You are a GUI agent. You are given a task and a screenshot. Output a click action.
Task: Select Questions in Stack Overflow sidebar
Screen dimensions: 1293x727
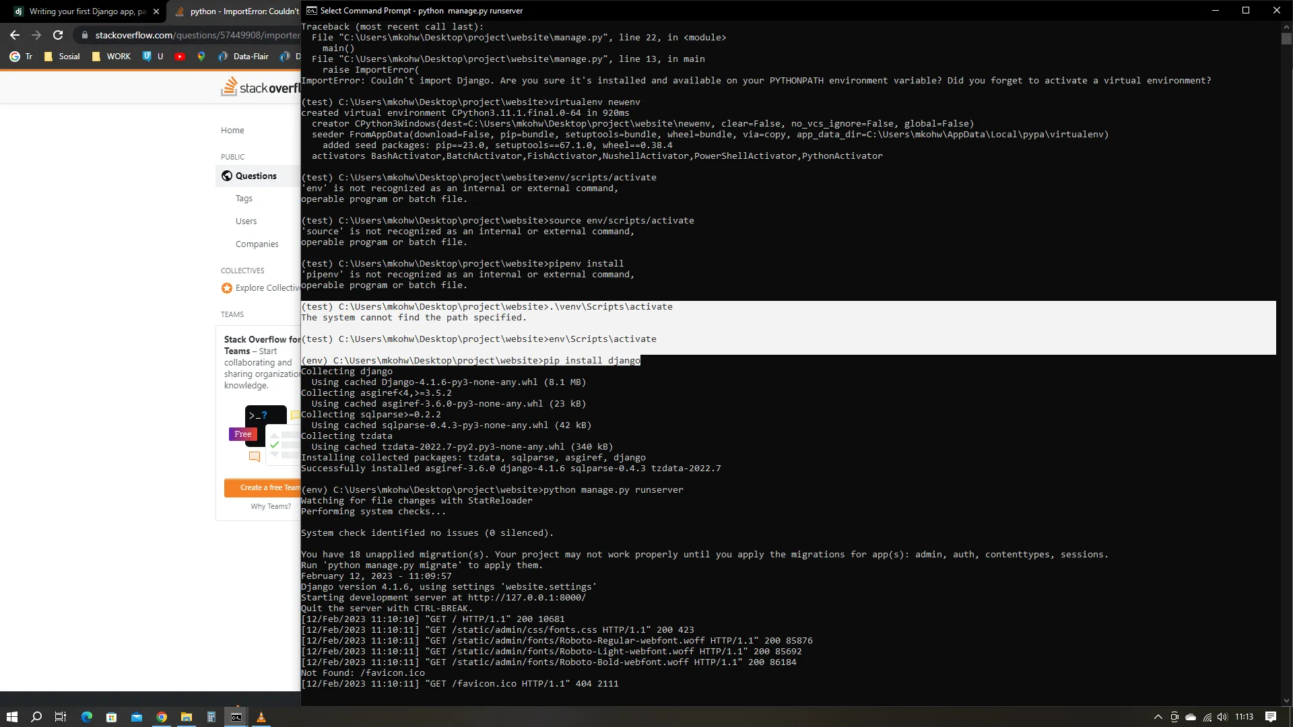click(256, 176)
